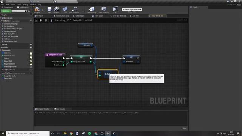Collapse the Functions section
This screenshot has width=242, height=136.
coord(1,21)
